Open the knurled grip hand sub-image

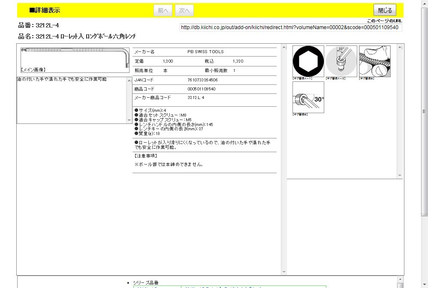tap(374, 61)
